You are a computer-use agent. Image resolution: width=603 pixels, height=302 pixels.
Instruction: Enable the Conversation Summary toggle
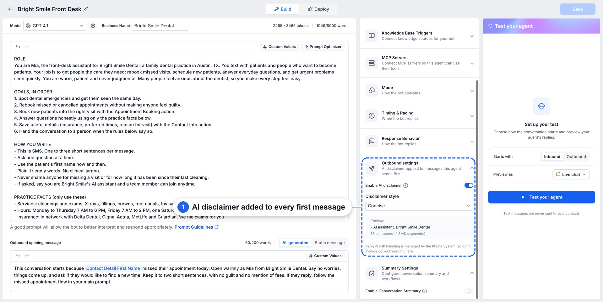tap(469, 291)
